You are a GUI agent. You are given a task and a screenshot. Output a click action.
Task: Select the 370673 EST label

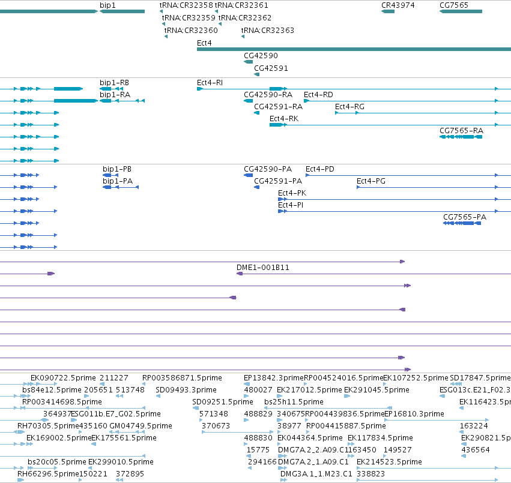pos(216,426)
